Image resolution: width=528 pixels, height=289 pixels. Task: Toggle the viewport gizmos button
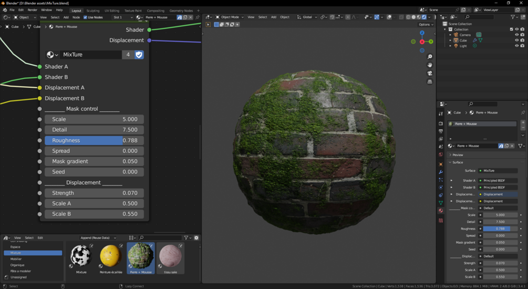coord(377,17)
